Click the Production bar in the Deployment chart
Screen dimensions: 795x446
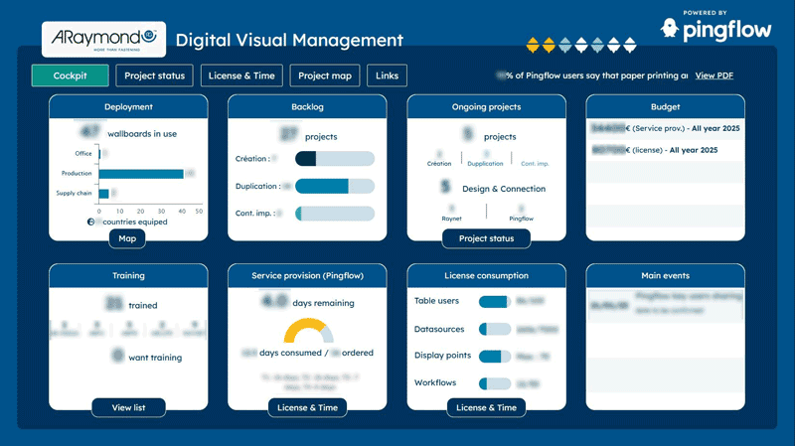141,174
